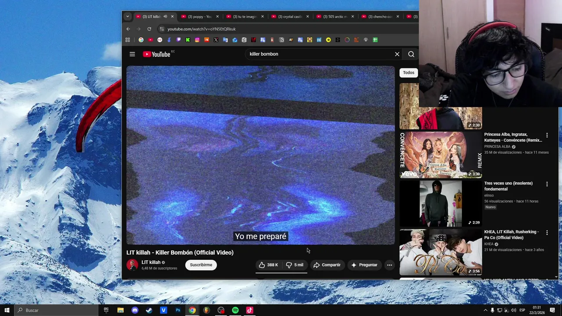
Task: Open options menu for KHEA Pa Co video
Action: (x=547, y=233)
